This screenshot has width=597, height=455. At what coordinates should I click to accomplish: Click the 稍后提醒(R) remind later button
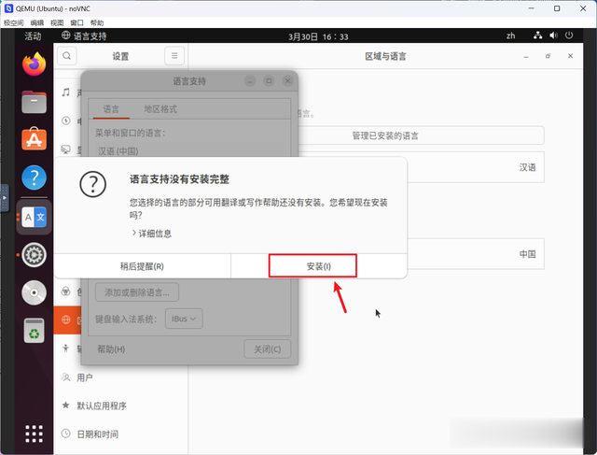[142, 266]
